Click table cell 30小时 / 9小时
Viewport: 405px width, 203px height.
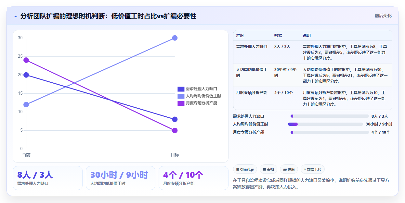point(285,73)
